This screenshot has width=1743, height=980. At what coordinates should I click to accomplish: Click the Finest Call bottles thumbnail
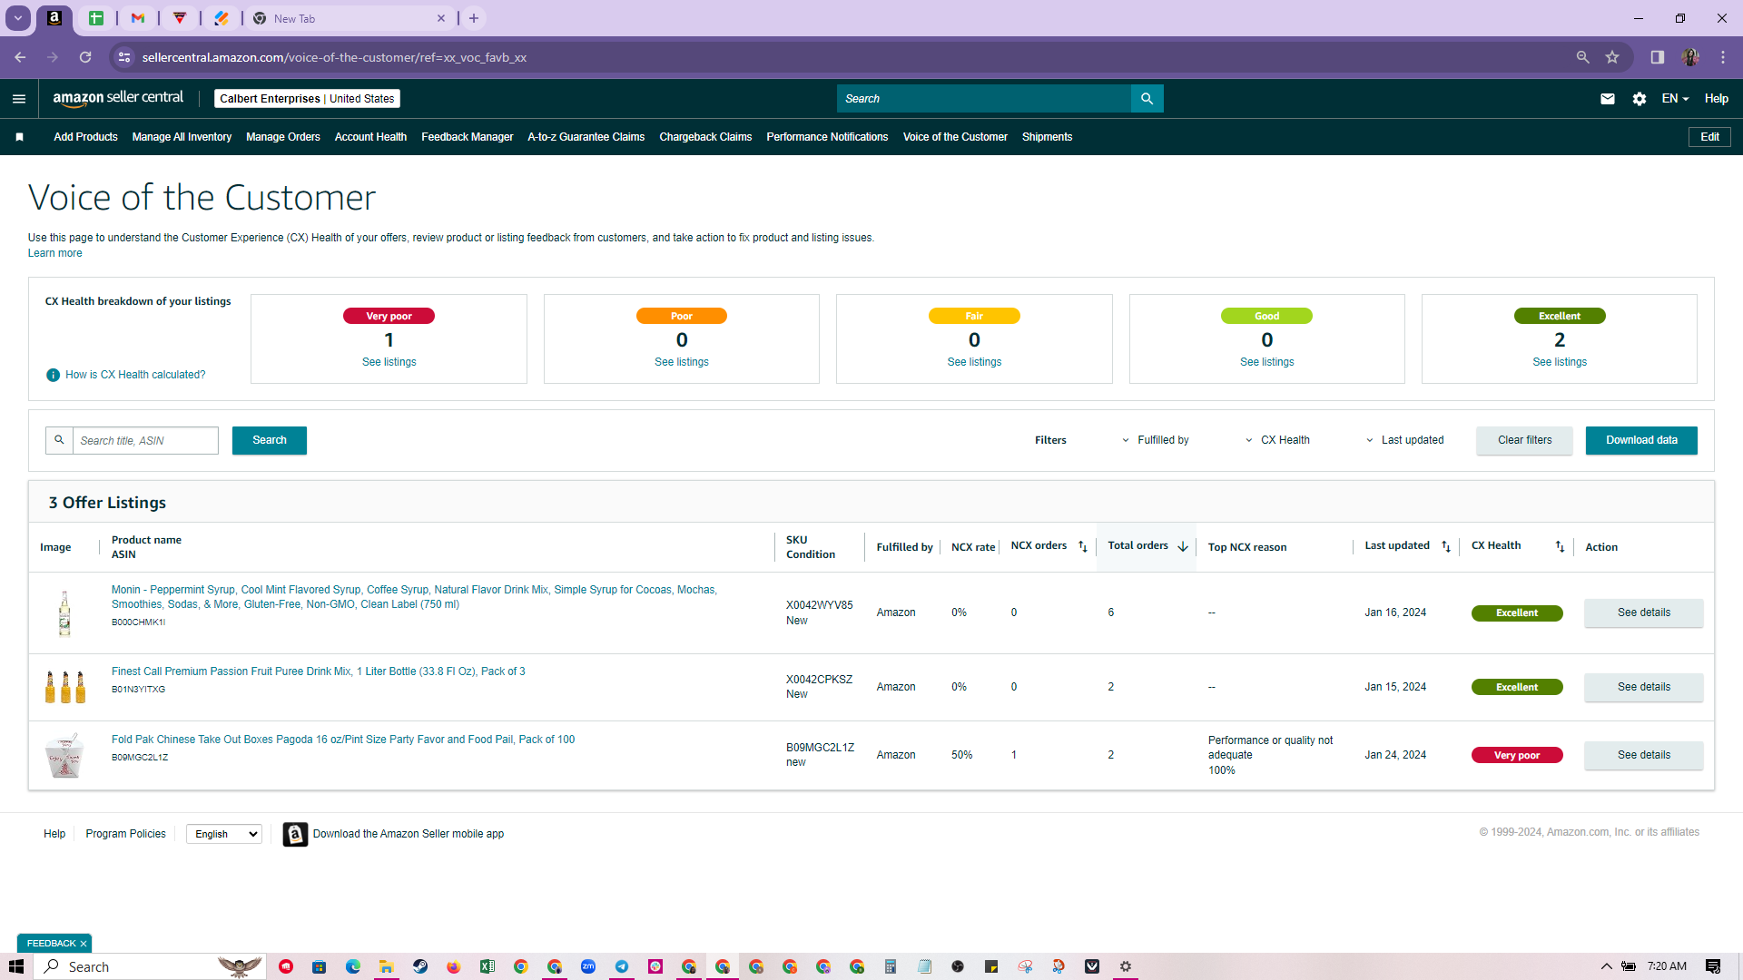(x=64, y=687)
